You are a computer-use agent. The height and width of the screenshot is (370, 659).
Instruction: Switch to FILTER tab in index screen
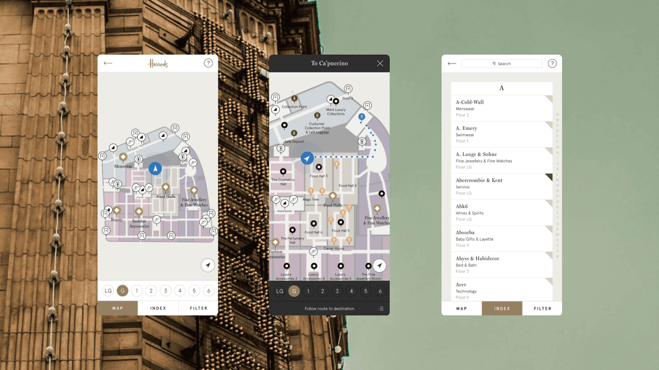point(542,308)
